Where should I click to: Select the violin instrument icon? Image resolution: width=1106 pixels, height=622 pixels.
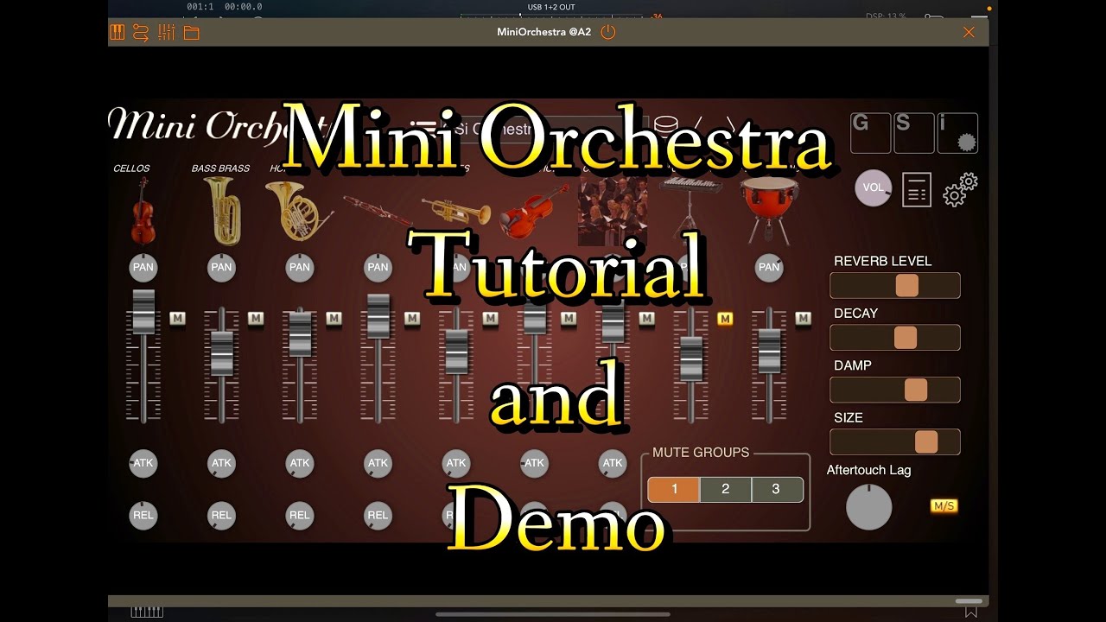coord(534,211)
